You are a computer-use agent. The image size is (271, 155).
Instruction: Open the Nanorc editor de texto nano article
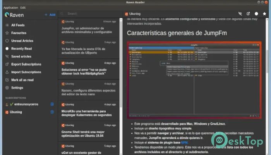coord(89,90)
